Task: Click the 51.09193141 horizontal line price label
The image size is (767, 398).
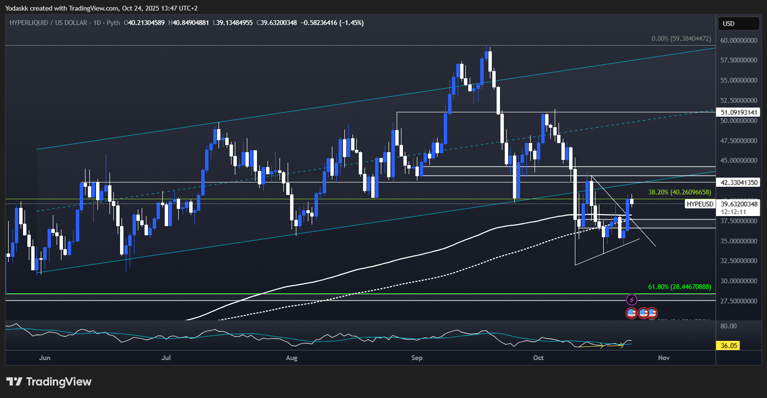Action: click(739, 112)
